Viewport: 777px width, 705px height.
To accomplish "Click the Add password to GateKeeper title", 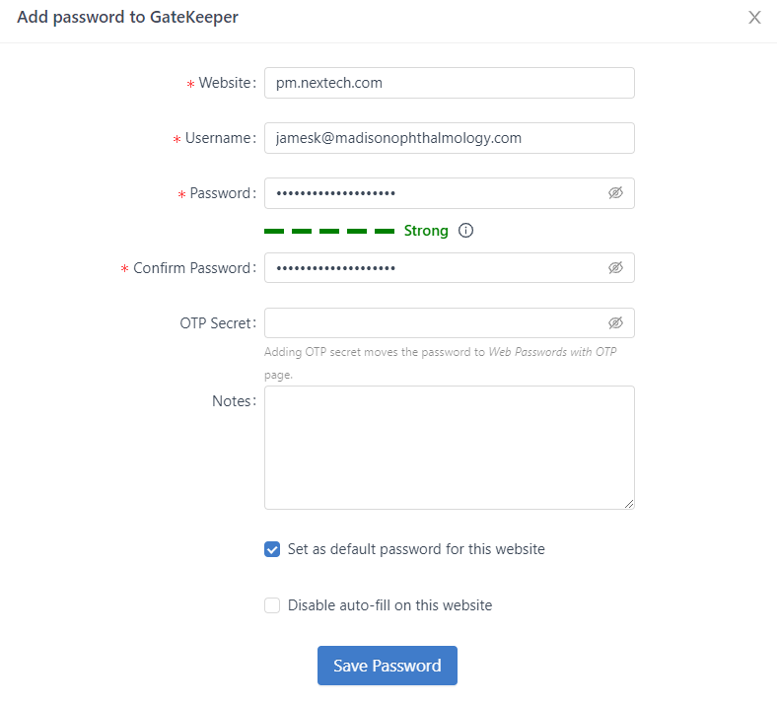I will click(x=127, y=17).
